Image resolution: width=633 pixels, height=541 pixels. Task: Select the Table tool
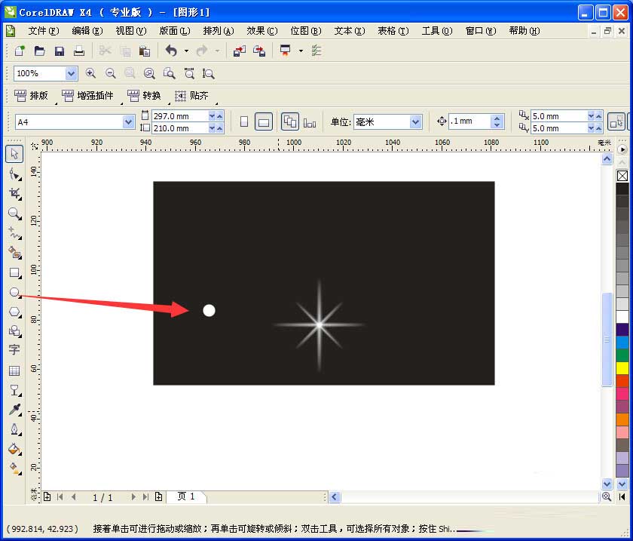tap(14, 370)
